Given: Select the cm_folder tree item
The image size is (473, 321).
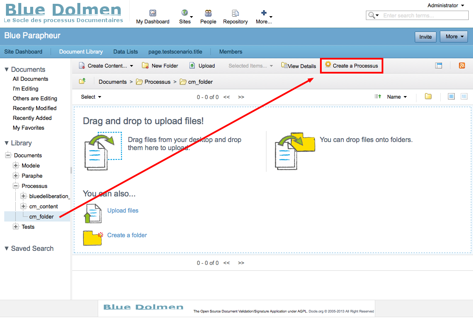Looking at the screenshot, I should tap(41, 216).
